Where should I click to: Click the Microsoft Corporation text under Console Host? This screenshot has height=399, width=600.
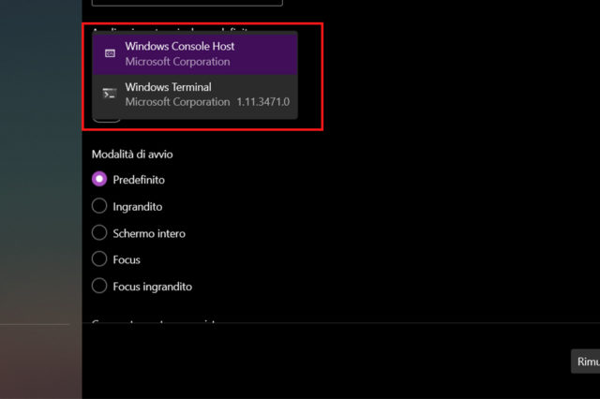[177, 62]
